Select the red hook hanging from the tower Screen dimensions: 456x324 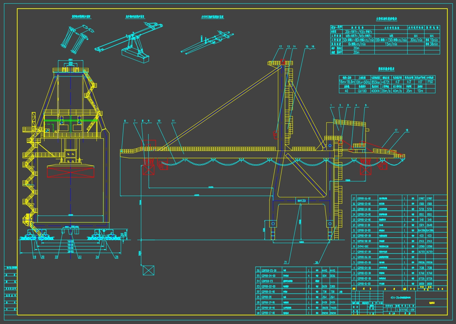coord(275,135)
